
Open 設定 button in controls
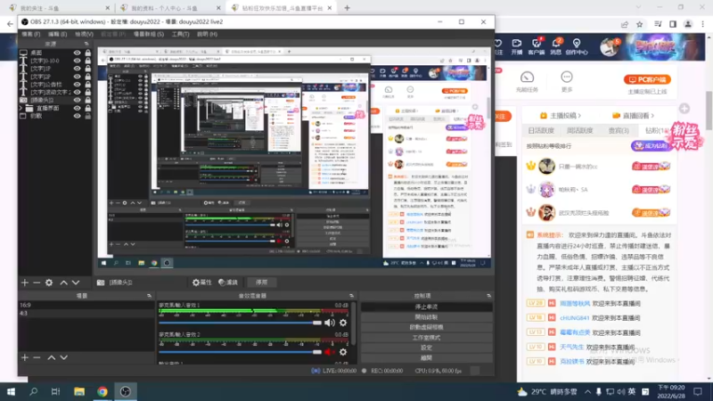(426, 348)
